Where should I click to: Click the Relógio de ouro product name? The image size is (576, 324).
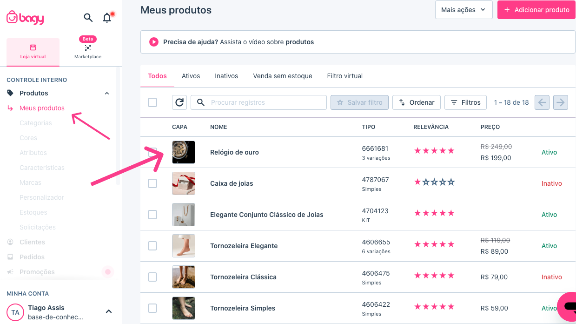tap(234, 152)
